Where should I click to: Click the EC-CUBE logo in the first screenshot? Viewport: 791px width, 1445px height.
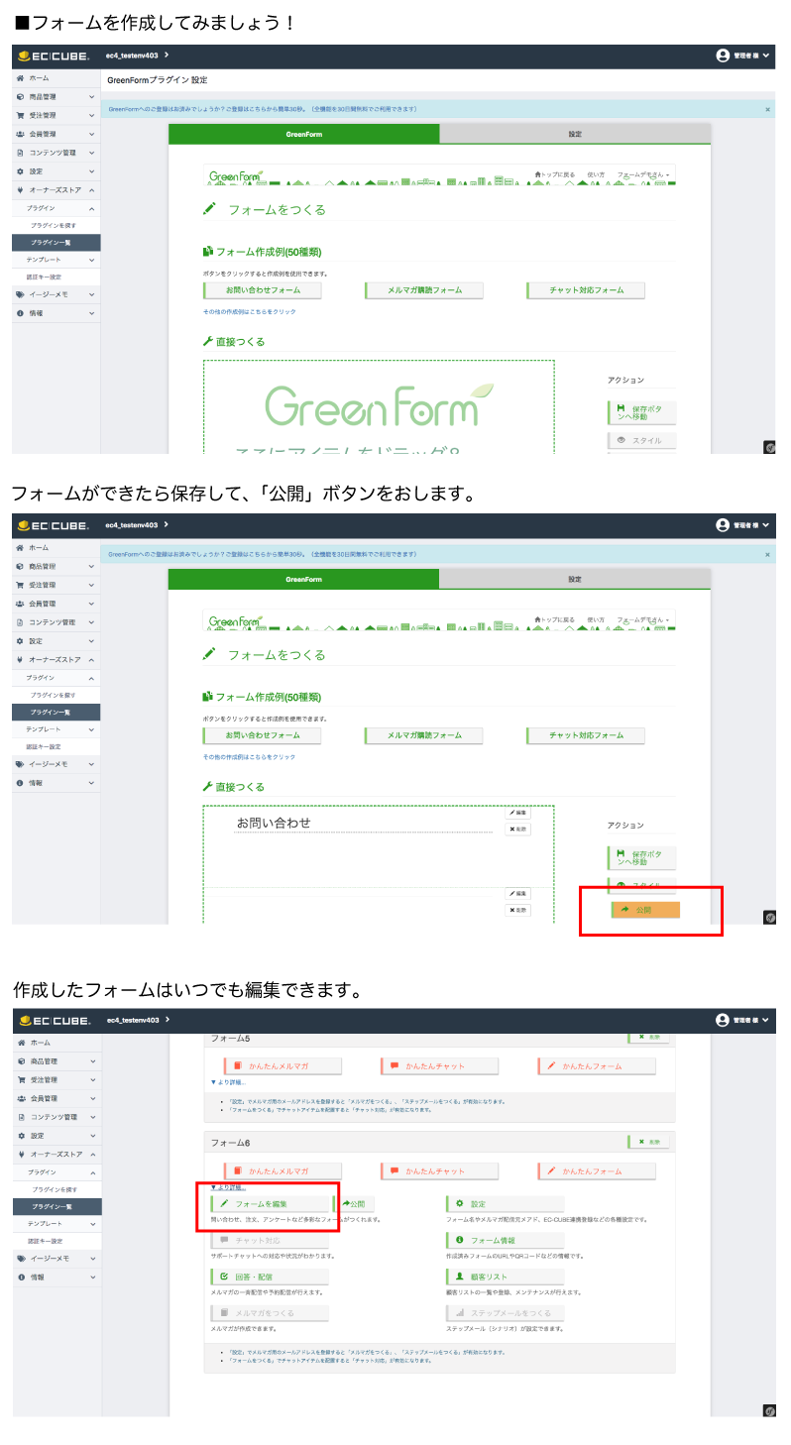(54, 56)
